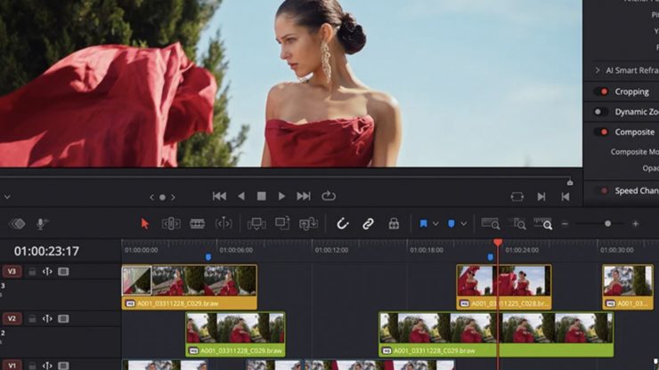Click the 01:00:23:17 timecode field
This screenshot has height=370, width=659.
(46, 251)
